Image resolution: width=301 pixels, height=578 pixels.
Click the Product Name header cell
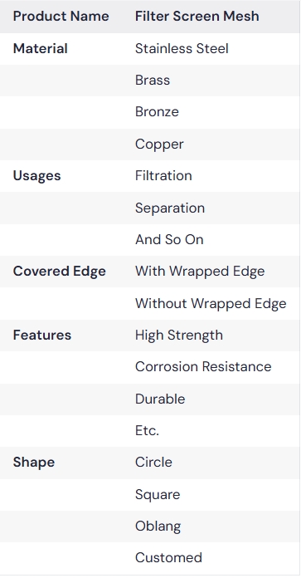point(61,17)
